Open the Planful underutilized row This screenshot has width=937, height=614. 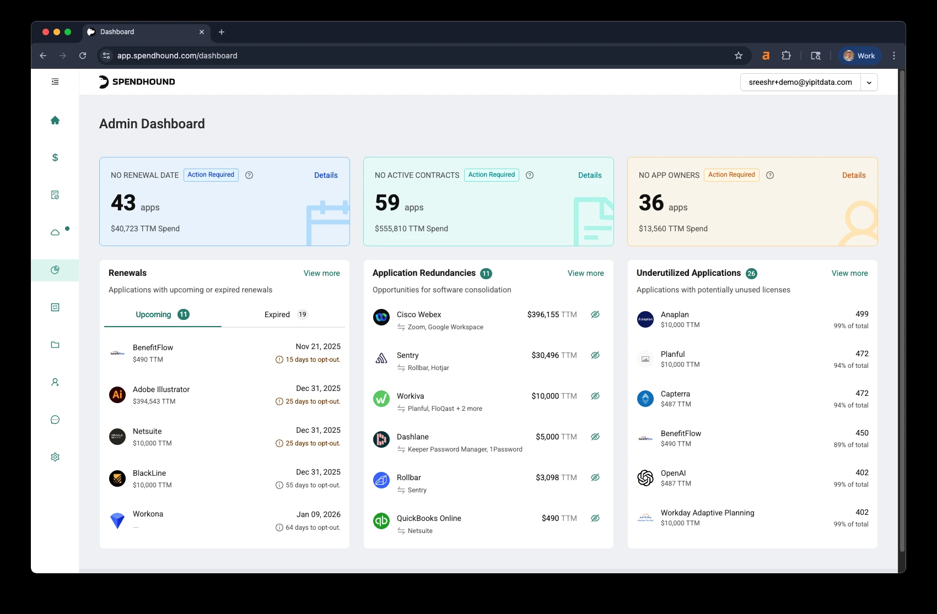[752, 359]
